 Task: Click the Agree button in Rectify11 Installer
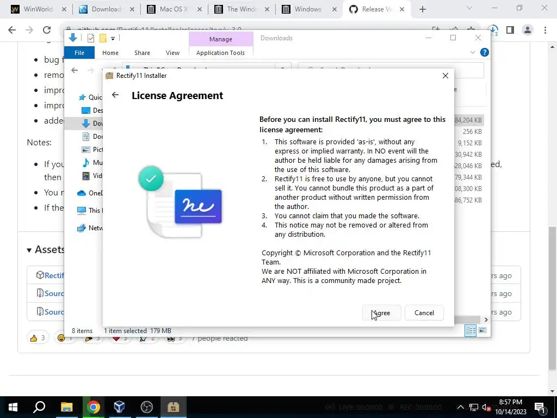coord(381,313)
